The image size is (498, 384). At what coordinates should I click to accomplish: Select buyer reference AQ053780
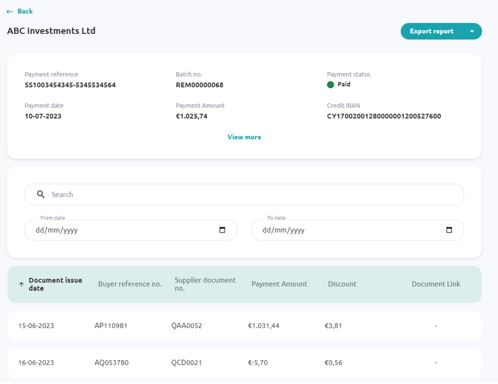112,362
